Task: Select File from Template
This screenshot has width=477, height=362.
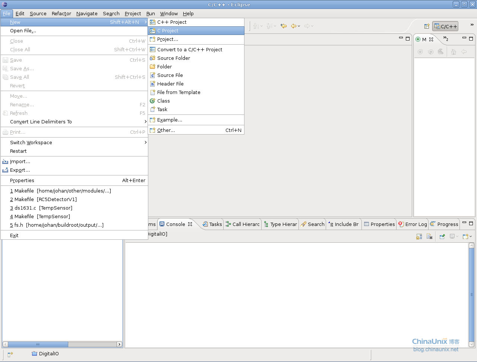Action: coord(196,92)
